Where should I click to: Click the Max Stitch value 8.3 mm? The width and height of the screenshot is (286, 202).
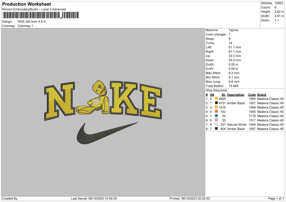[234, 73]
